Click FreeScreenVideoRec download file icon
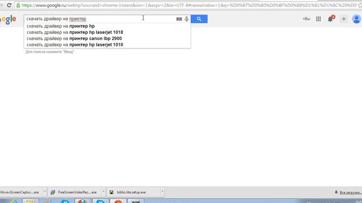The height and width of the screenshot is (203, 362). pos(53,192)
